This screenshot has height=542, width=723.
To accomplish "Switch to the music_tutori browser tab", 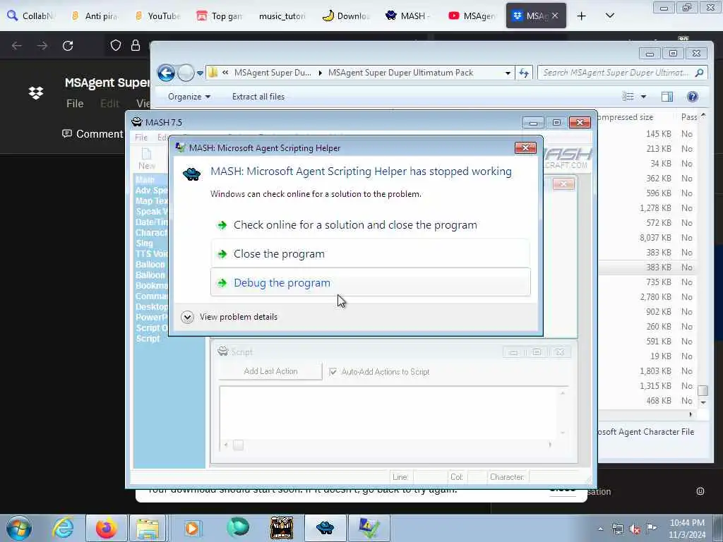I will [x=282, y=16].
